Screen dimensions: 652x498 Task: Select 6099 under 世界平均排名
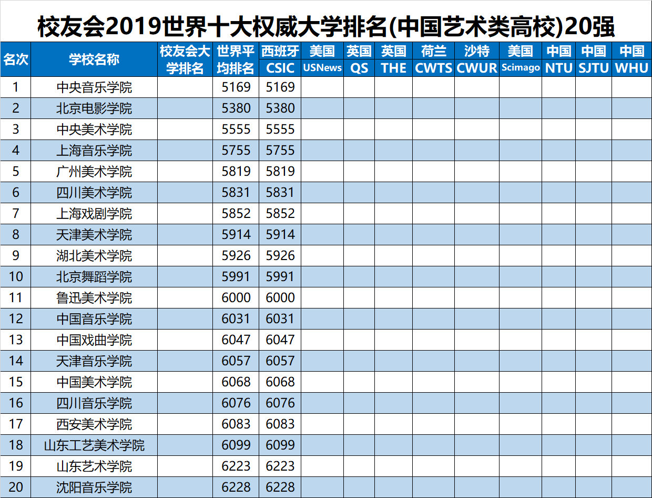click(x=236, y=445)
